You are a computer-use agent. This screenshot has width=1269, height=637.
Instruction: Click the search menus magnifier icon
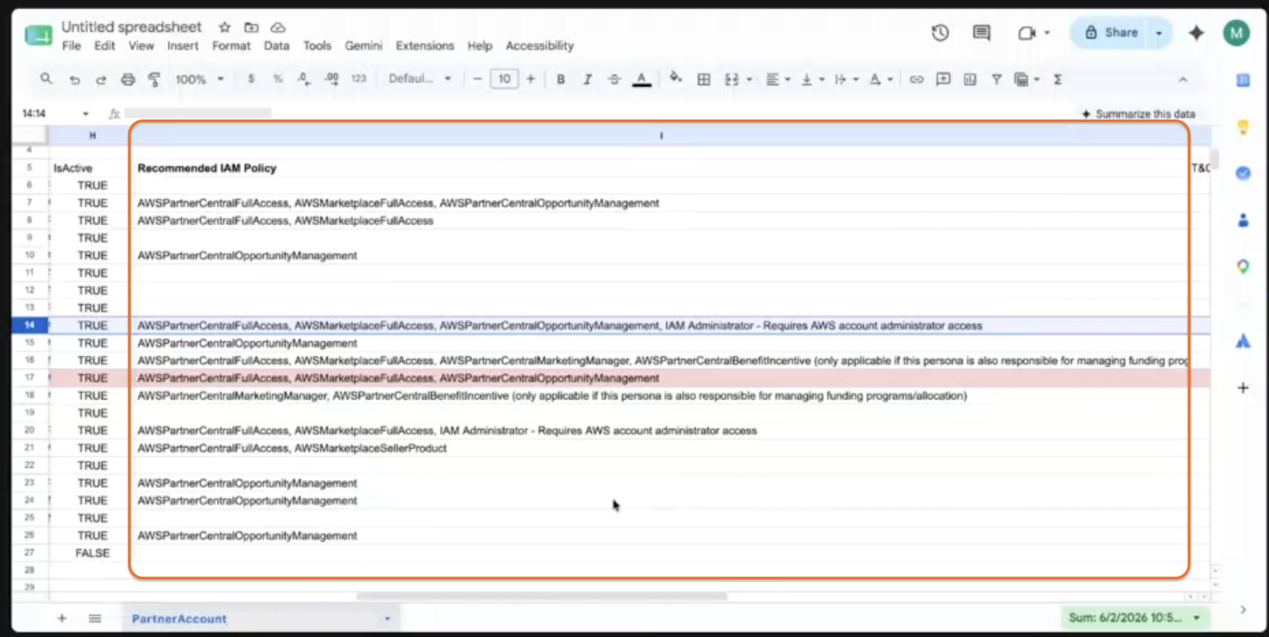point(46,79)
